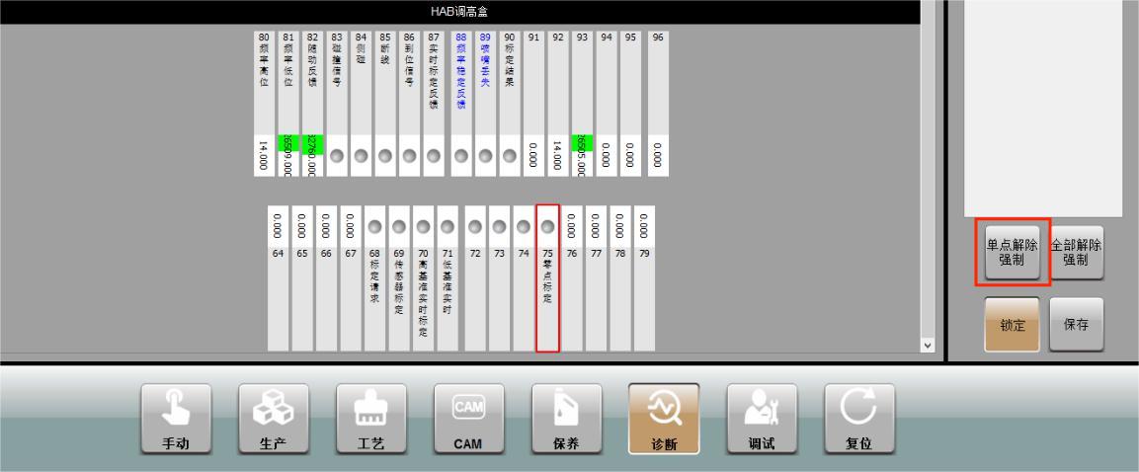The height and width of the screenshot is (472, 1139).
Task: Go to the 保养 (Maintenance) page
Action: pos(566,419)
